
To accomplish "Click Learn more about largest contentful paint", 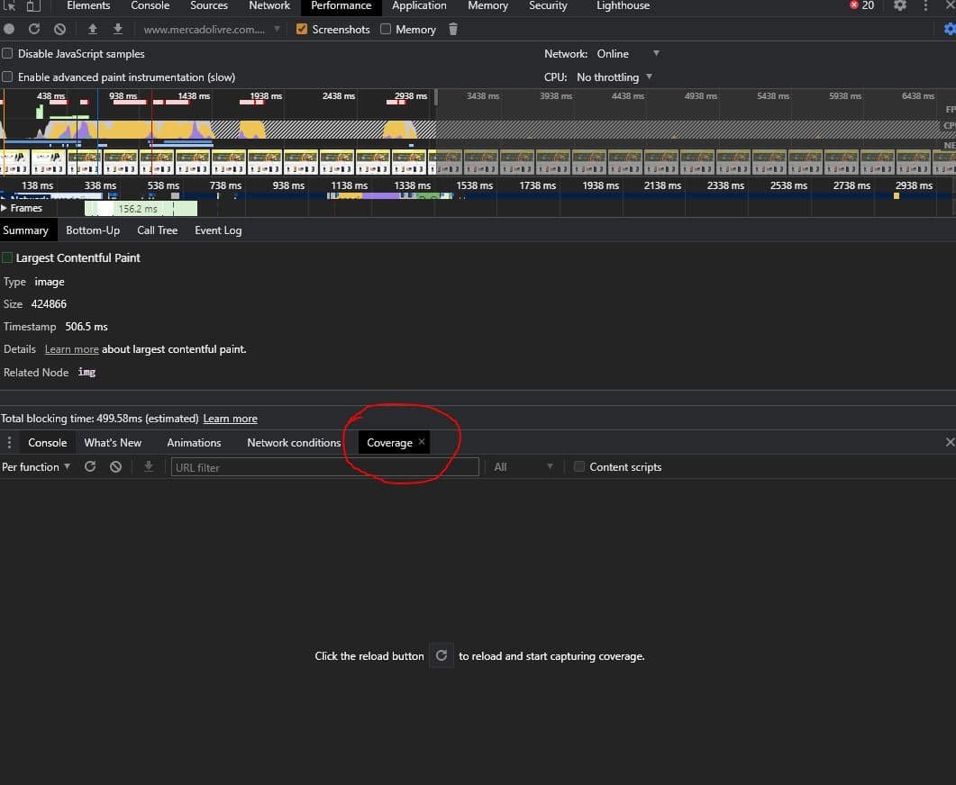I will tap(71, 349).
